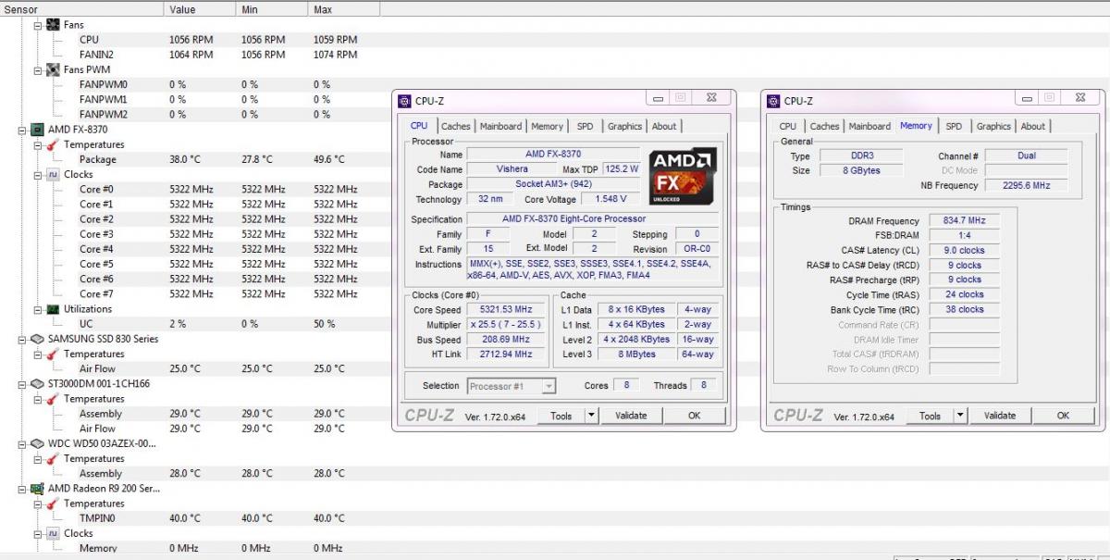Click the drive icon beside WDC WD50 03AZEX
The width and height of the screenshot is (1110, 560).
pyautogui.click(x=37, y=443)
